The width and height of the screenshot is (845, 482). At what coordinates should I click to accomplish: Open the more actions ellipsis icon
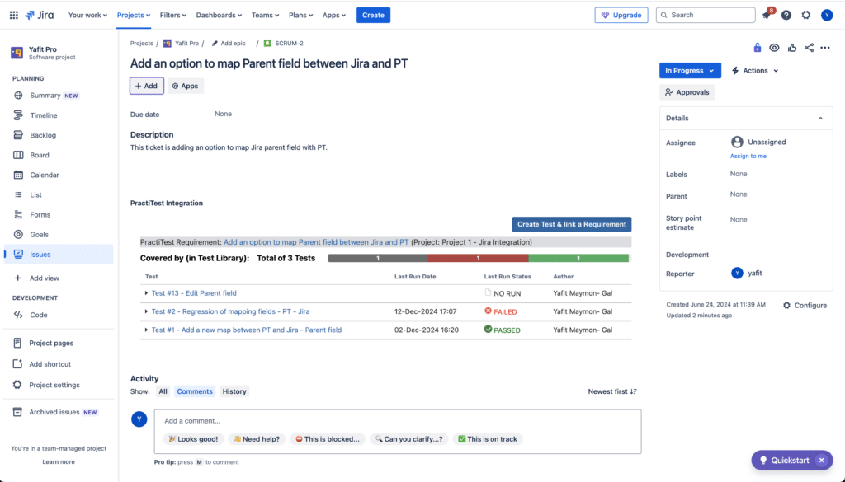(825, 48)
